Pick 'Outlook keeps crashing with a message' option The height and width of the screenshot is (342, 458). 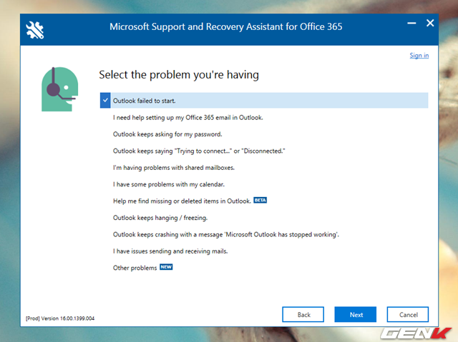point(226,234)
